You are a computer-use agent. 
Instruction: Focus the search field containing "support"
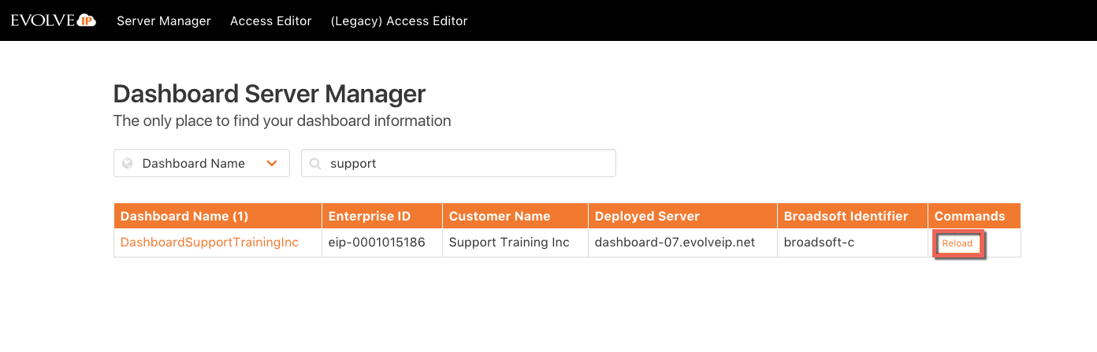click(465, 164)
